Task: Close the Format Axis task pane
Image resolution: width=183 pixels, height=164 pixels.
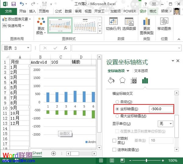Action: (x=178, y=61)
